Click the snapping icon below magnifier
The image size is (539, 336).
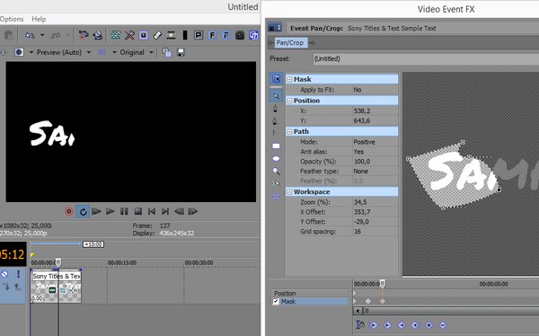pyautogui.click(x=276, y=183)
